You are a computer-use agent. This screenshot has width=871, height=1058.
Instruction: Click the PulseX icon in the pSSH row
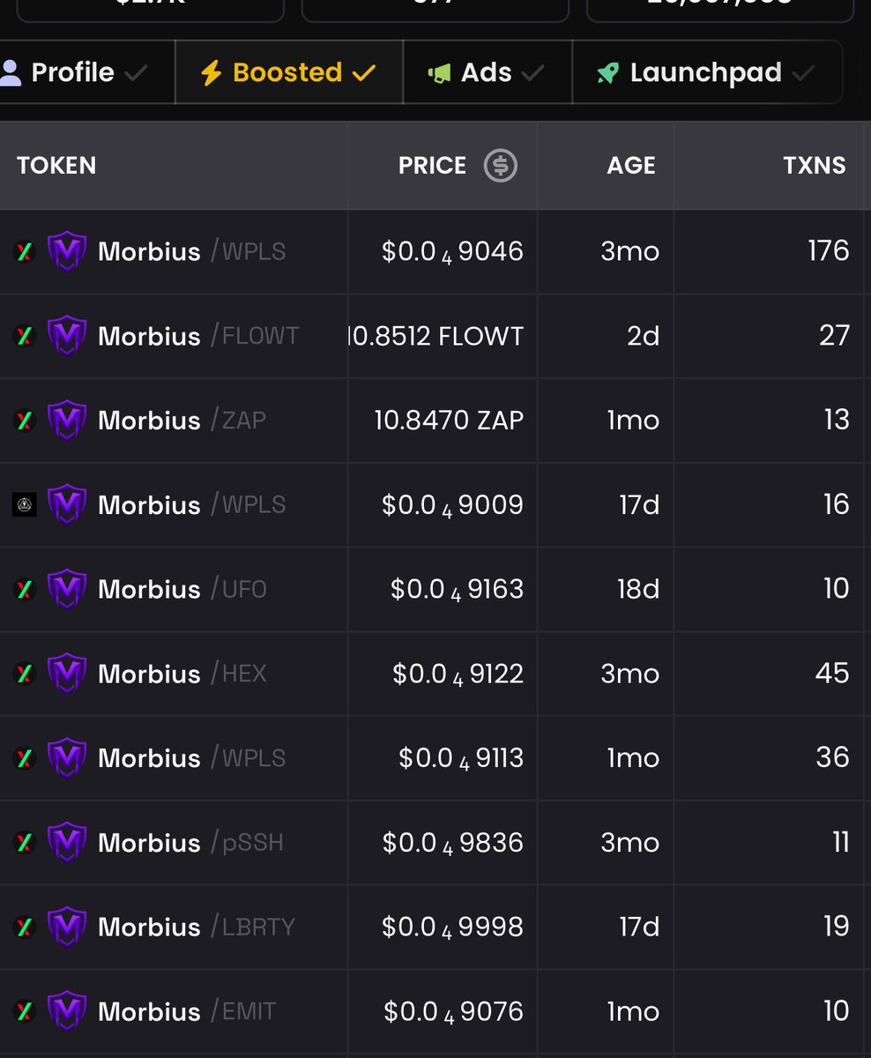[x=25, y=843]
